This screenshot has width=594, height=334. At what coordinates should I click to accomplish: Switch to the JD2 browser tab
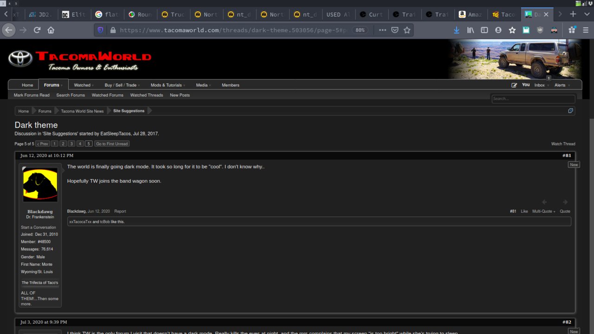tap(40, 14)
